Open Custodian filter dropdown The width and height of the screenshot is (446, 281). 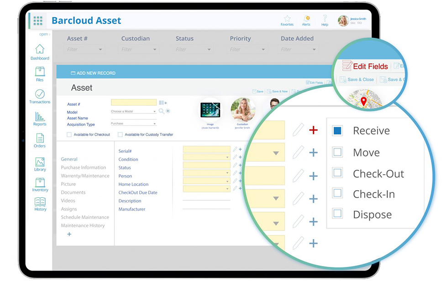click(x=138, y=49)
